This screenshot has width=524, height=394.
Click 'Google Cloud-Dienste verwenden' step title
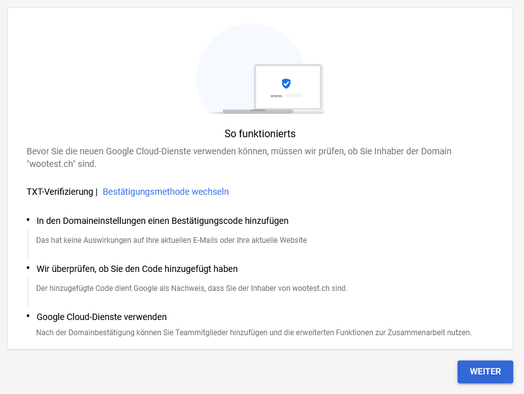tap(102, 317)
